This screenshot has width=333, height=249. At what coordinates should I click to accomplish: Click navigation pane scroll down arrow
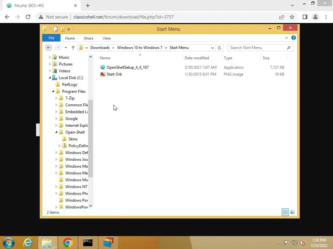coord(90,206)
